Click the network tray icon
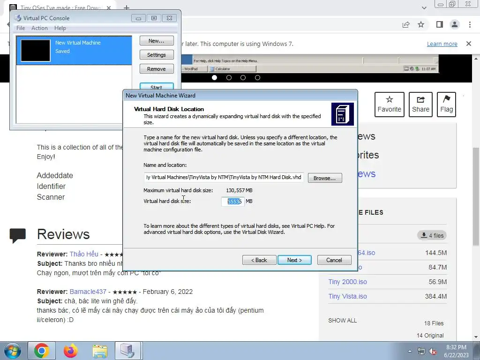480x360 pixels. [x=421, y=351]
